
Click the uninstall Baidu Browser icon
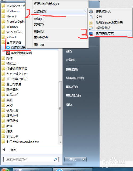[8, 53]
